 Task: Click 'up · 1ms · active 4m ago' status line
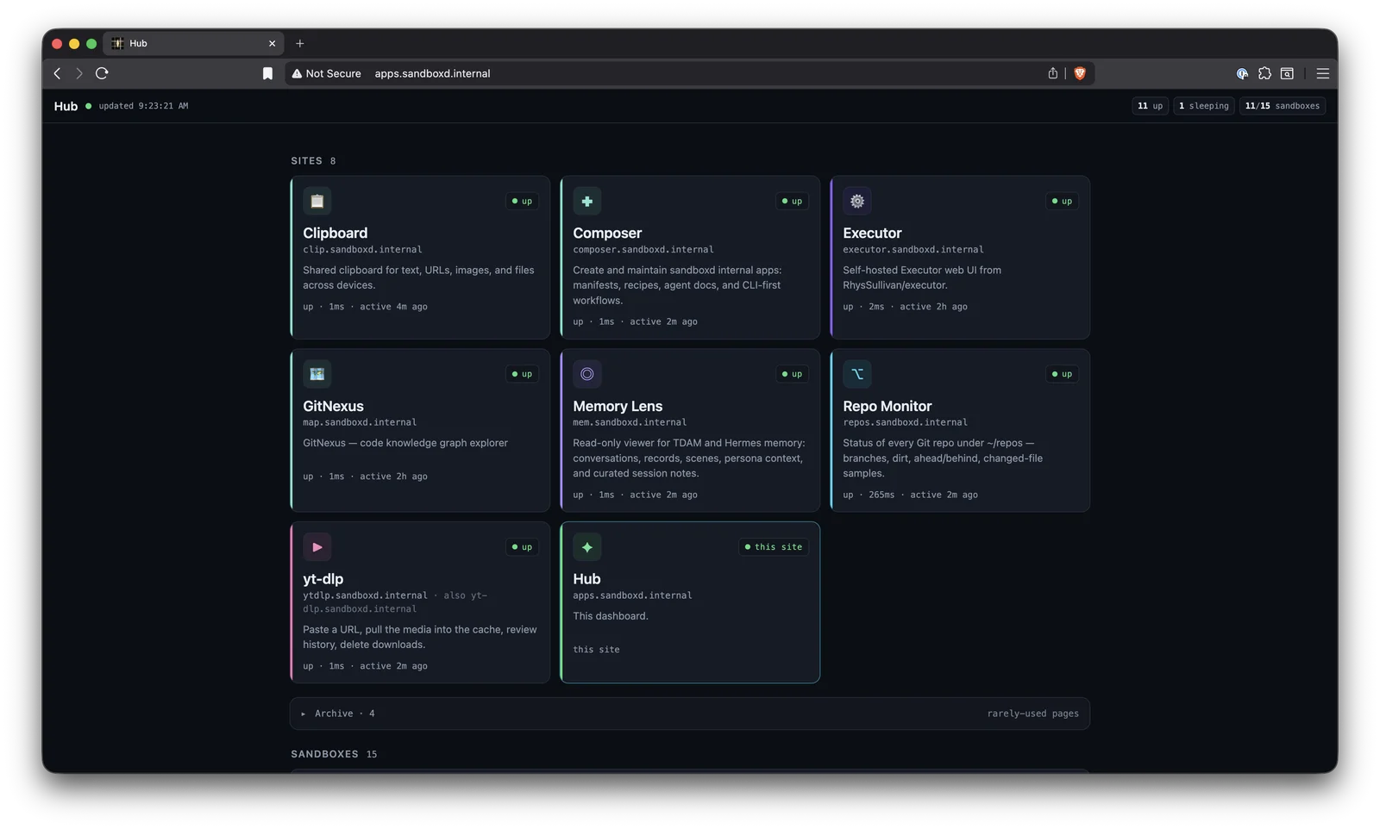point(365,307)
